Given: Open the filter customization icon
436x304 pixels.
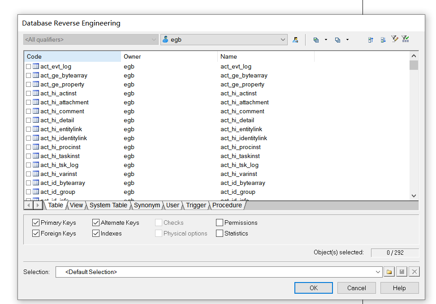Looking at the screenshot, I should 394,39.
